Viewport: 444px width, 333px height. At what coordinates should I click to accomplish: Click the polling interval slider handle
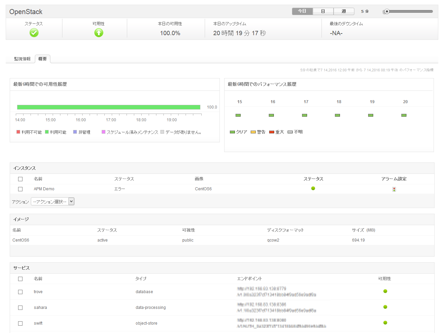click(x=387, y=11)
